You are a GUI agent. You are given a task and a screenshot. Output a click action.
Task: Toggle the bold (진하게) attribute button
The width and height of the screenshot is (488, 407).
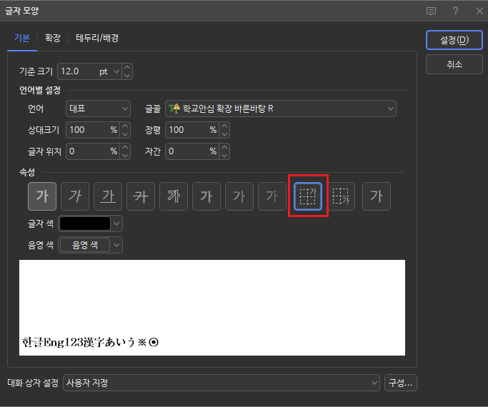point(42,196)
